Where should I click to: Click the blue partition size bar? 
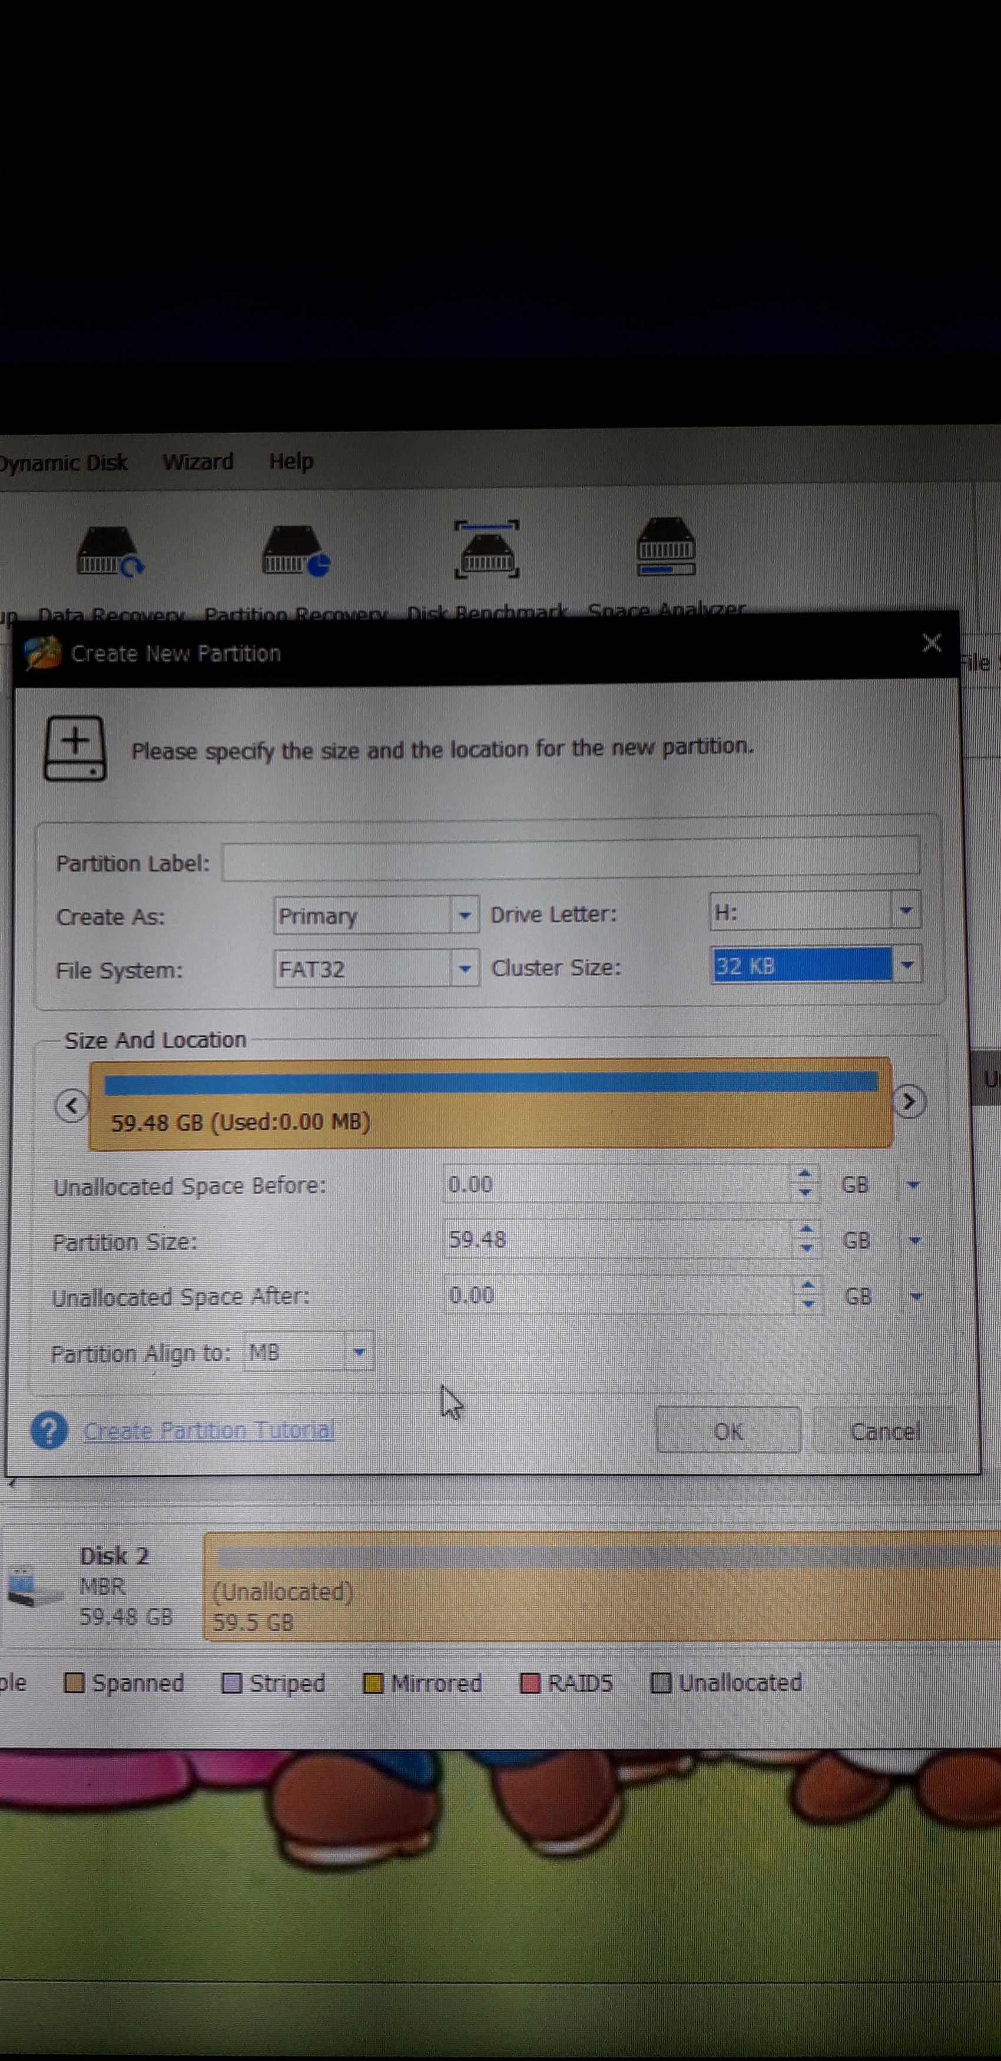coord(490,1082)
